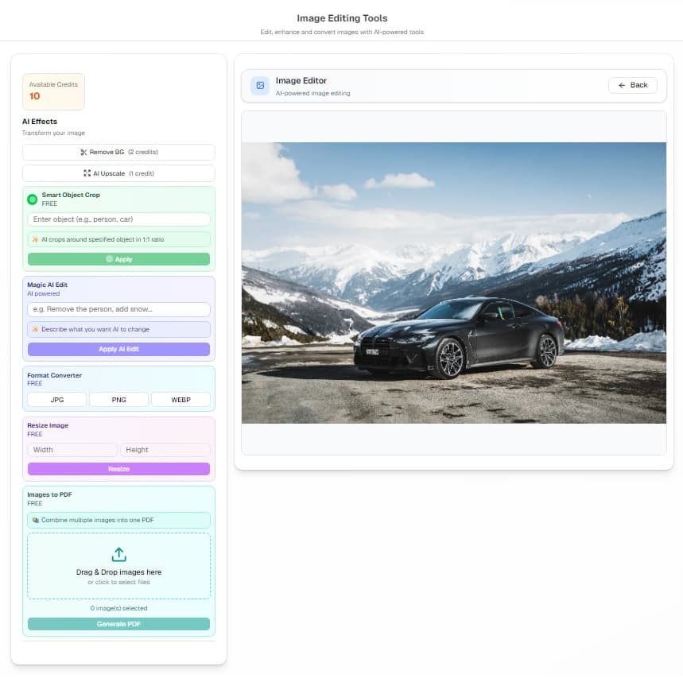The image size is (683, 678).
Task: Click the '0 image(s) selected' text
Action: (x=119, y=608)
